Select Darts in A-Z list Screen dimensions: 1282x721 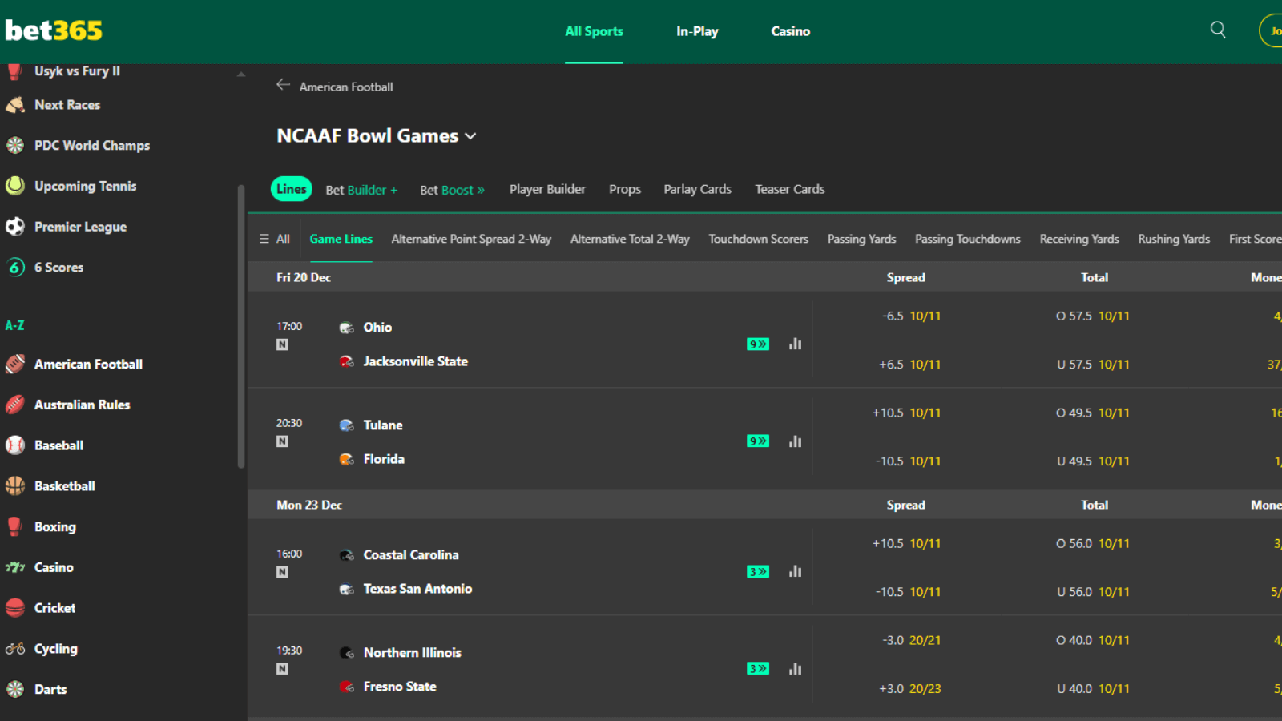[x=50, y=690]
